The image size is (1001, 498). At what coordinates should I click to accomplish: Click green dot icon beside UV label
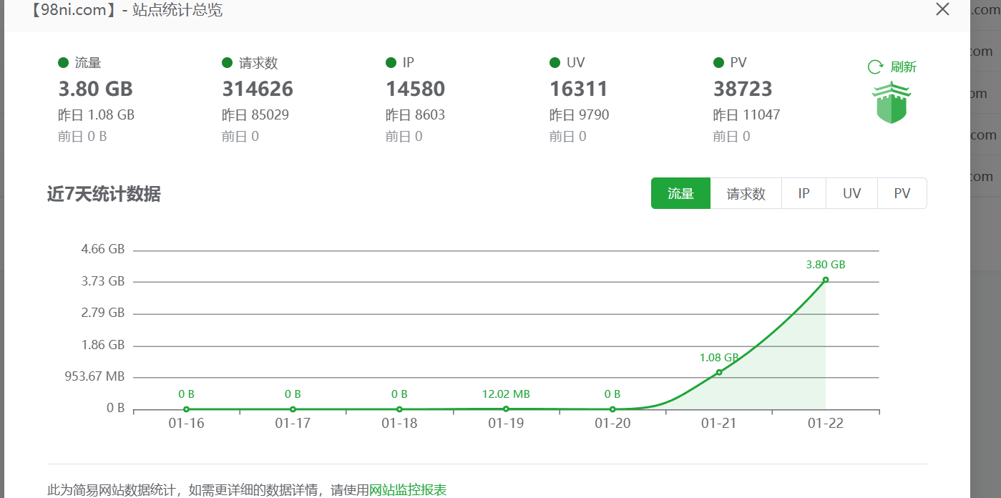click(554, 62)
